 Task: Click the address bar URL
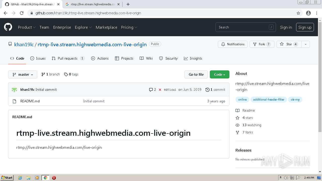click(88, 13)
